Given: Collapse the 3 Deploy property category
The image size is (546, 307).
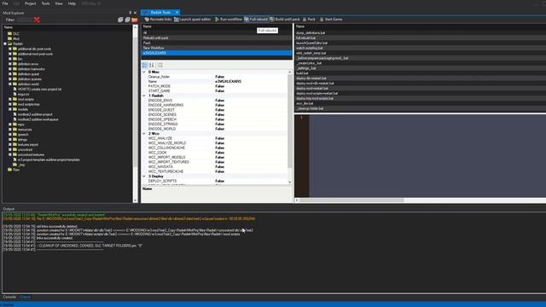Looking at the screenshot, I should (144, 177).
